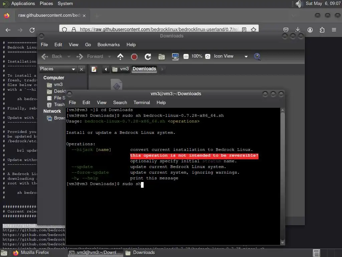Click the volume speaker icon
342x257 pixels.
pyautogui.click(x=299, y=4)
